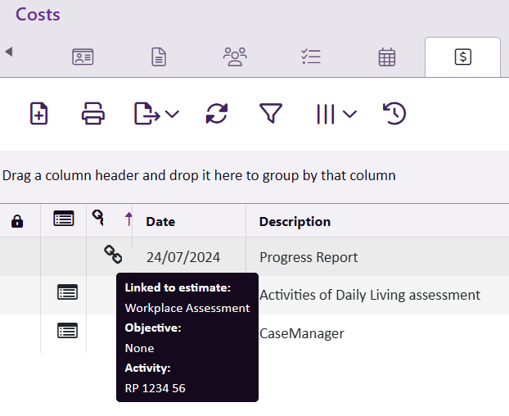Viewport: 509px width, 416px height.
Task: Click the print icon in toolbar
Action: pos(93,113)
